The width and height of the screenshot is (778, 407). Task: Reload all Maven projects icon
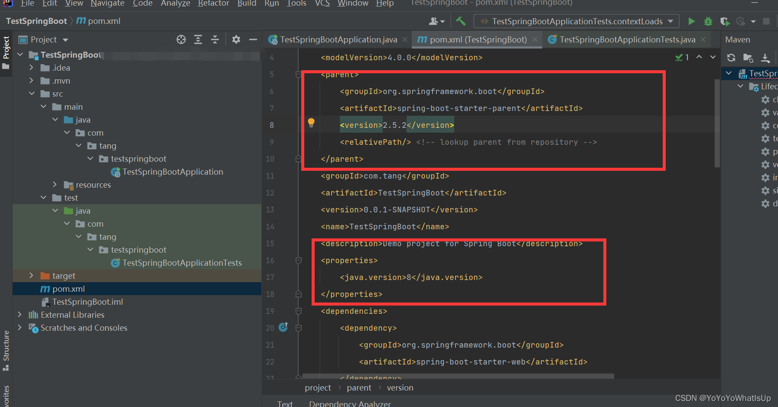pyautogui.click(x=731, y=58)
